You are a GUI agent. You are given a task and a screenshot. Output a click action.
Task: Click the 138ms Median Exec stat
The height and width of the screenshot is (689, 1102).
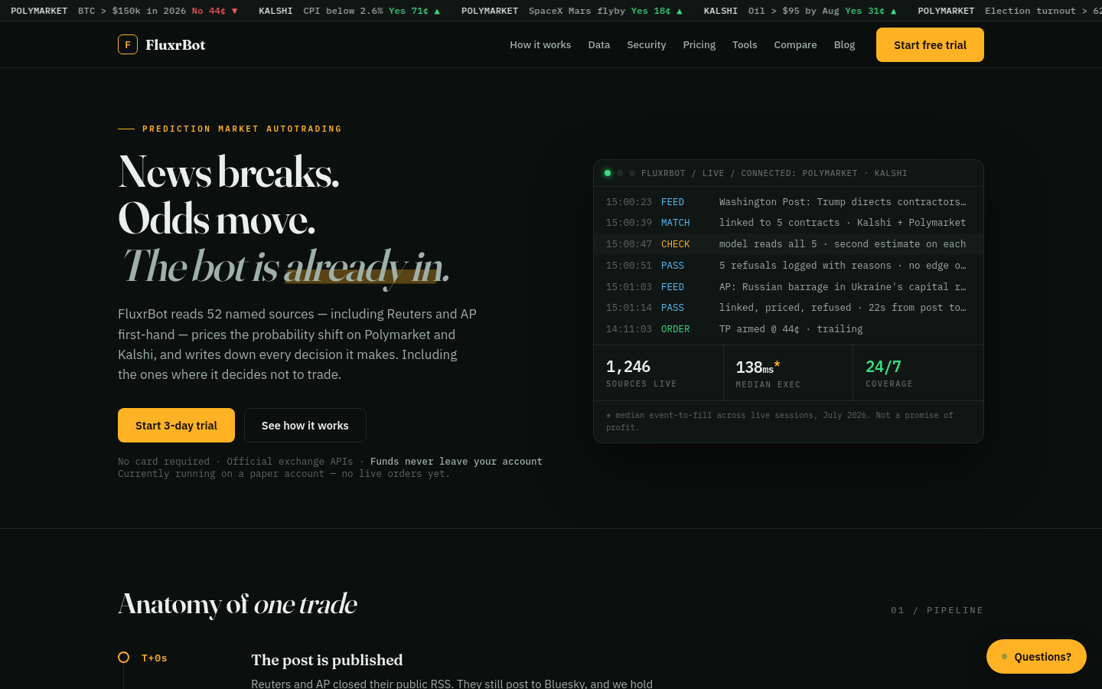point(788,373)
